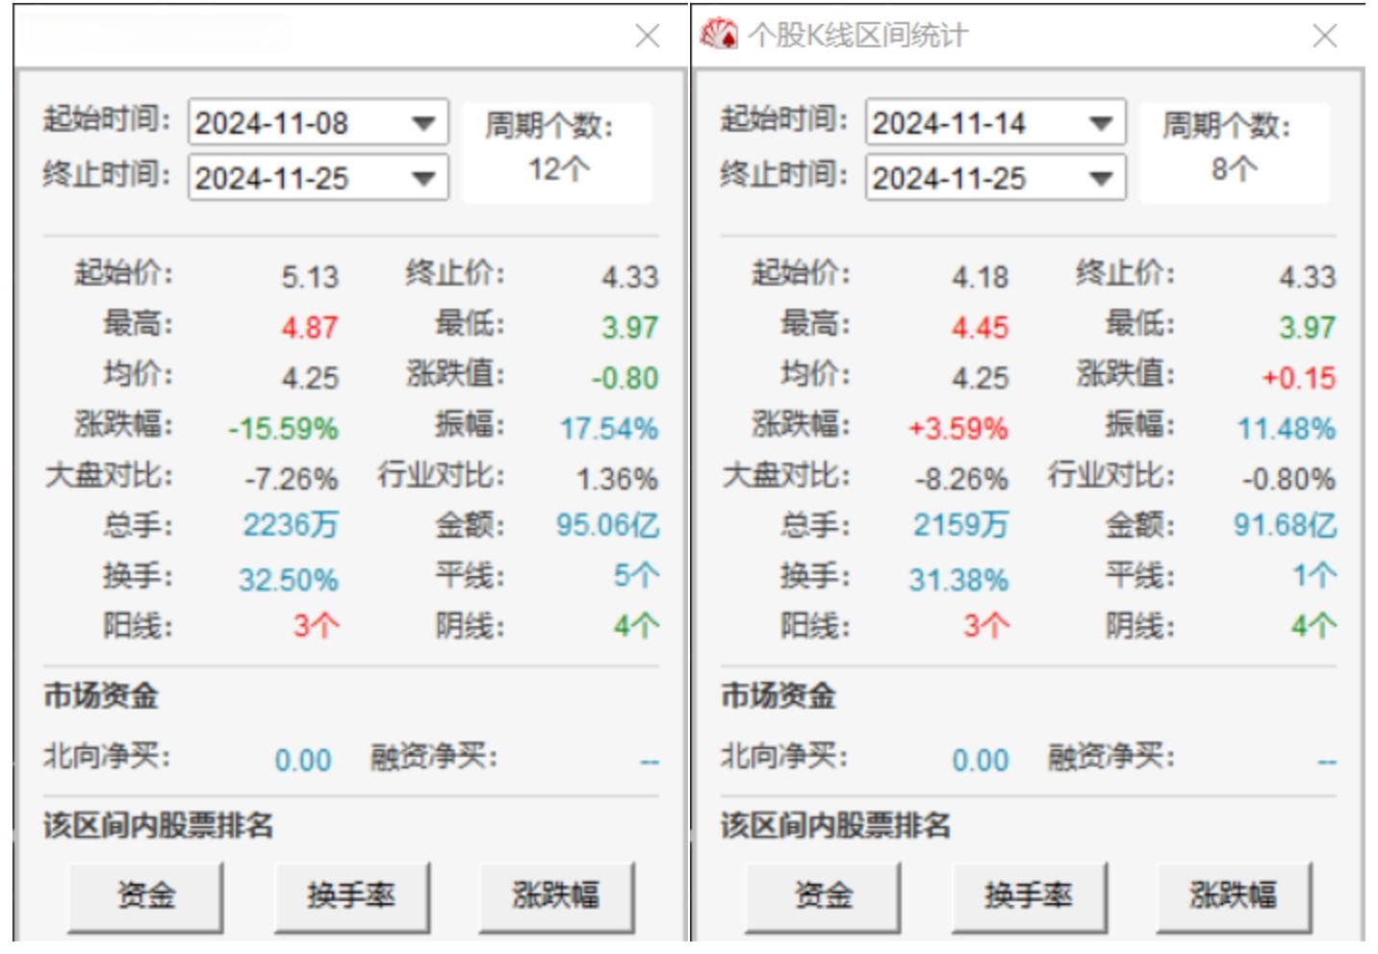1378x954 pixels.
Task: Click 换手率 ranking button in right window
Action: pos(1029,896)
